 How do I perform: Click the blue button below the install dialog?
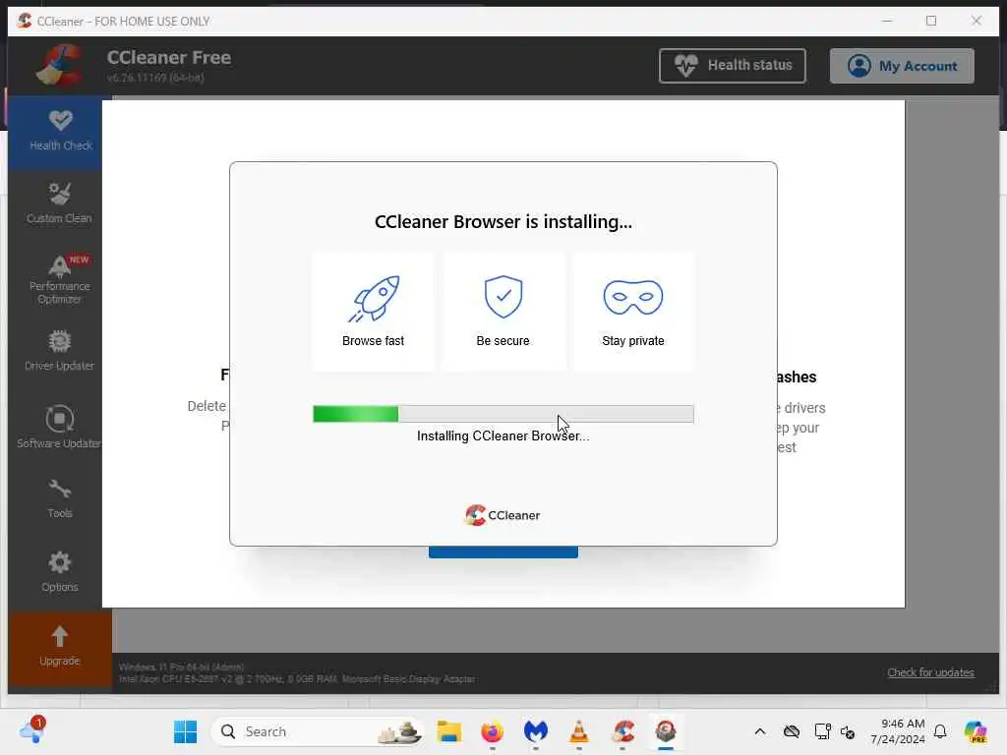[503, 552]
